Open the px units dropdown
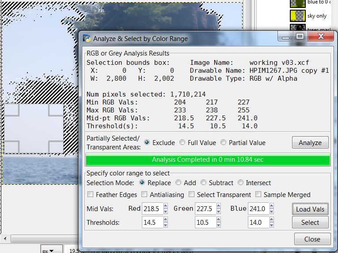The width and height of the screenshot is (338, 253). click(48, 250)
